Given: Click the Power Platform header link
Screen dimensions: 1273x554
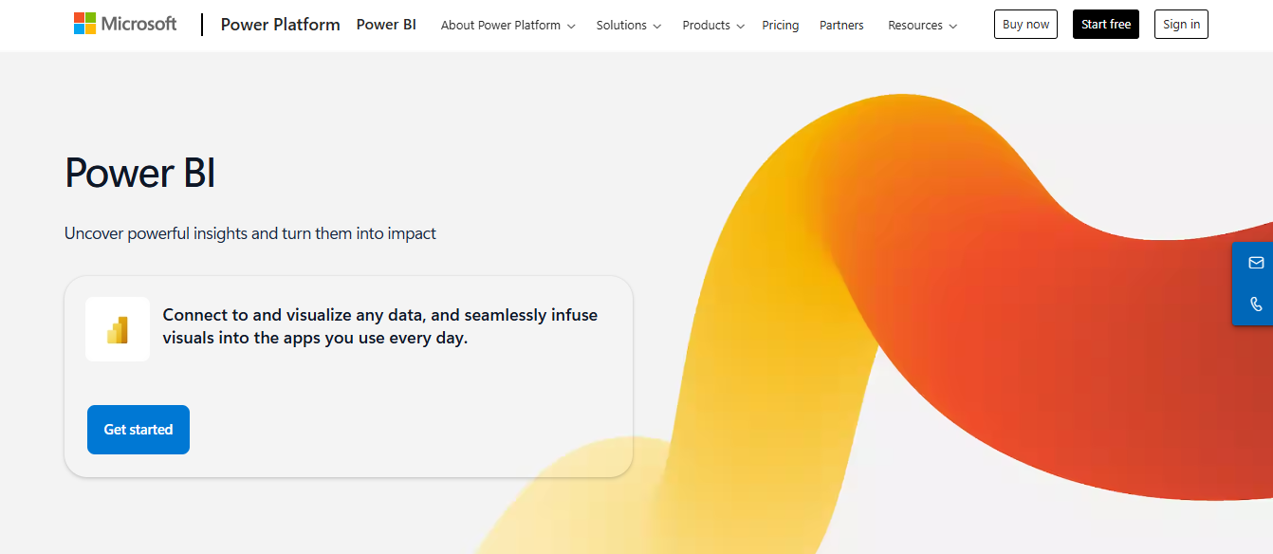Looking at the screenshot, I should point(280,25).
